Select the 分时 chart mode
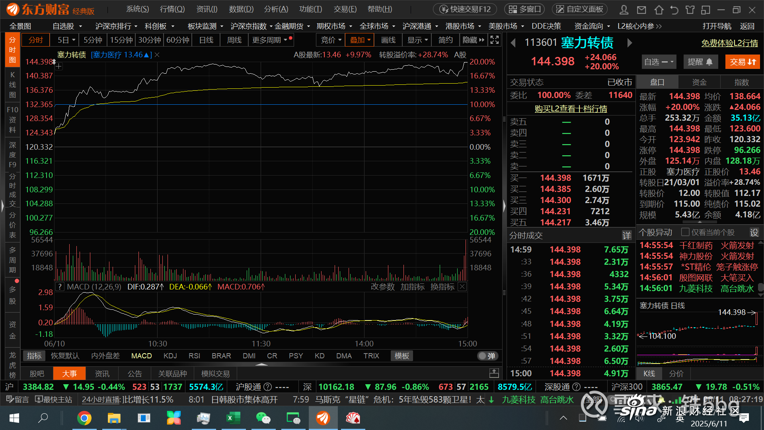Image resolution: width=764 pixels, height=430 pixels. point(35,40)
